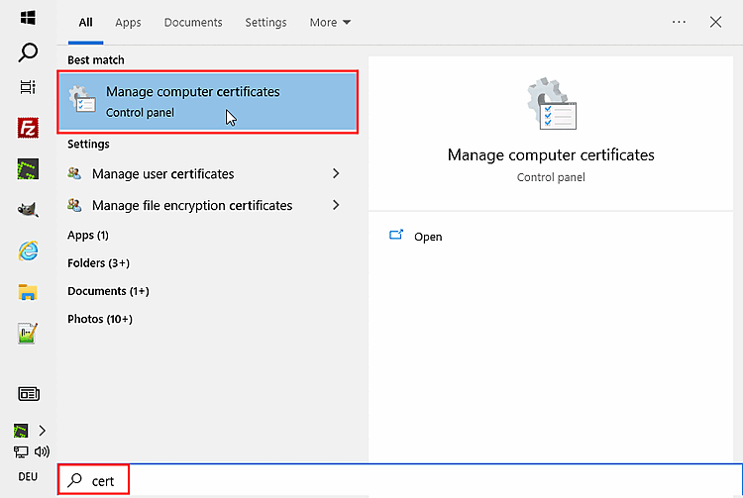The height and width of the screenshot is (498, 743).
Task: Launch Internet Explorer from the taskbar
Action: click(x=28, y=250)
